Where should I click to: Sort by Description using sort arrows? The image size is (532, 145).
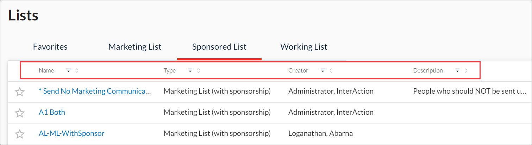coord(466,70)
